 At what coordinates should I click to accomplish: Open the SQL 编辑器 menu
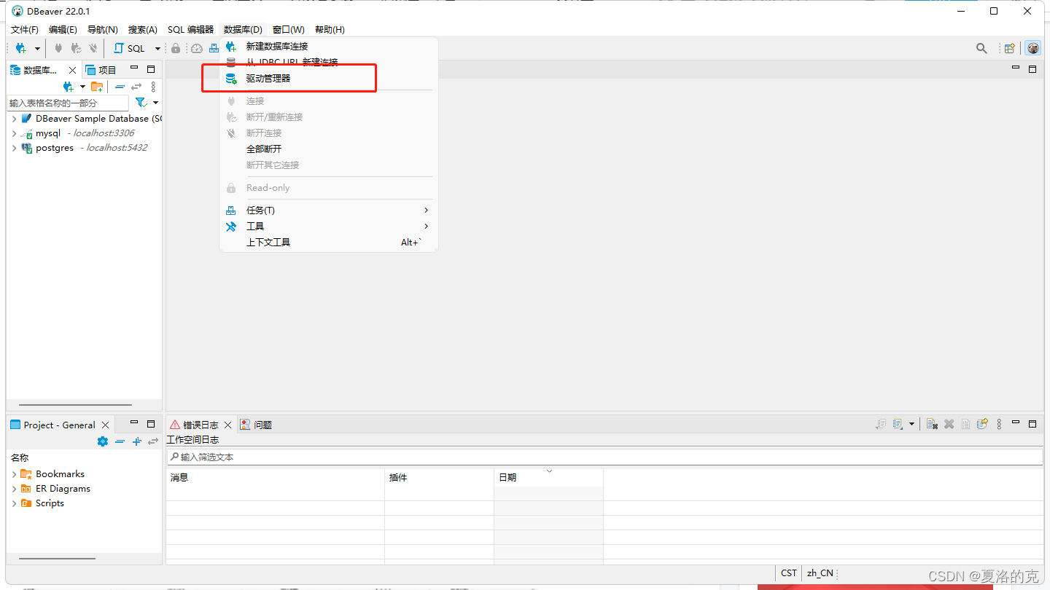click(191, 30)
